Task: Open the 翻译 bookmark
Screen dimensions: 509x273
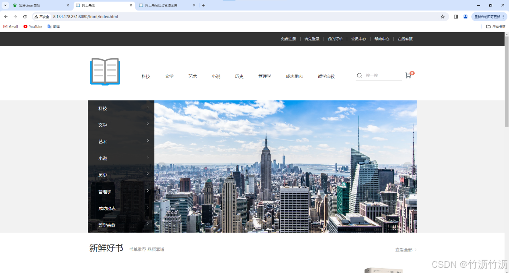Action: tap(53, 26)
